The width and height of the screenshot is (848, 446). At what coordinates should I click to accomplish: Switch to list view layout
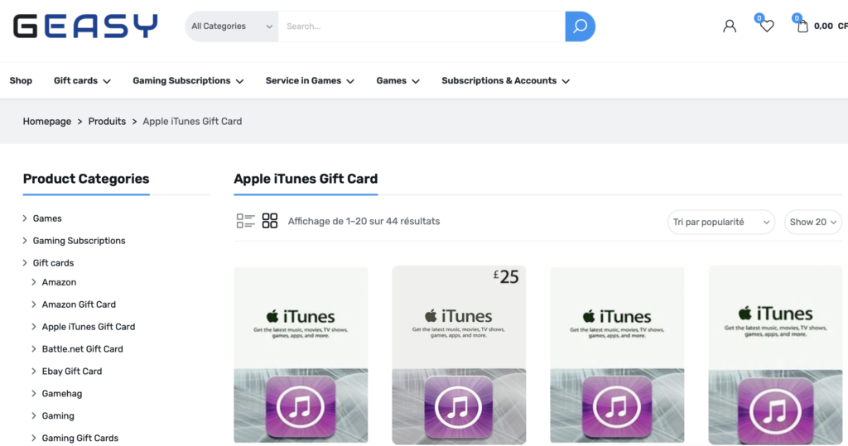pyautogui.click(x=245, y=221)
